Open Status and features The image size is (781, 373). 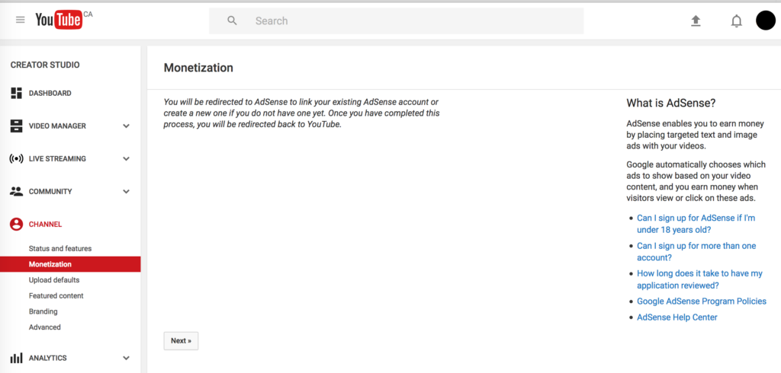tap(60, 248)
